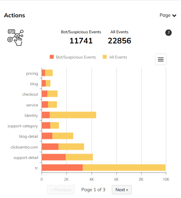Viewport: 181px width, 198px height.
Task: Expand the Page dropdown
Action: click(168, 15)
